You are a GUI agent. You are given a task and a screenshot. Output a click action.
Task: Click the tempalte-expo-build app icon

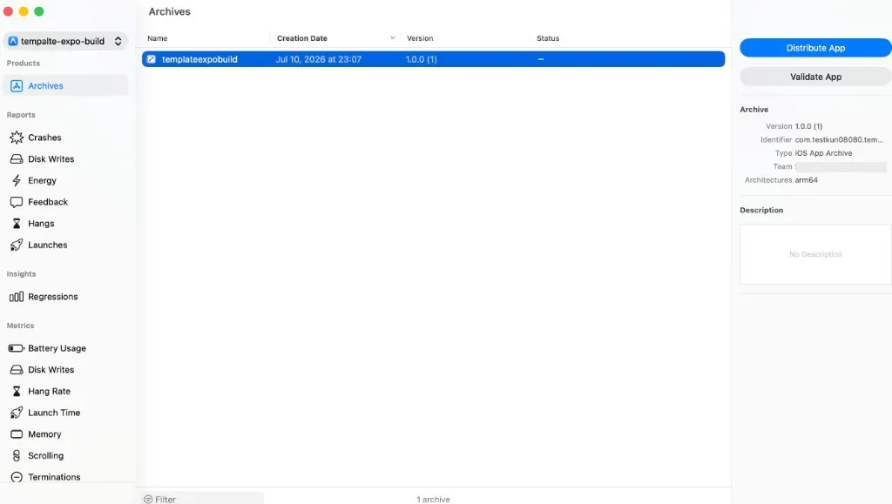pos(13,41)
